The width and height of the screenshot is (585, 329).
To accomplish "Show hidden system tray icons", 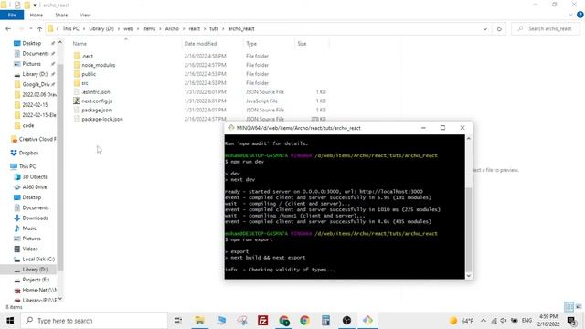I will 484,321.
